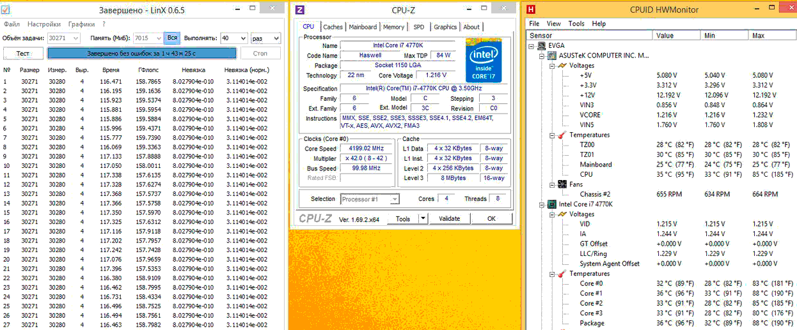Click the Voltages lightning icon under ASUSTeK
Image resolution: width=797 pixels, height=330 pixels.
[562, 66]
